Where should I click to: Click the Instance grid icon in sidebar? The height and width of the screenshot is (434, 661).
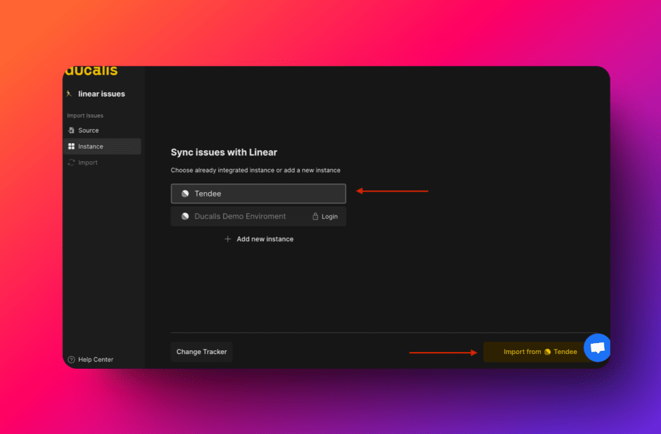pyautogui.click(x=71, y=146)
